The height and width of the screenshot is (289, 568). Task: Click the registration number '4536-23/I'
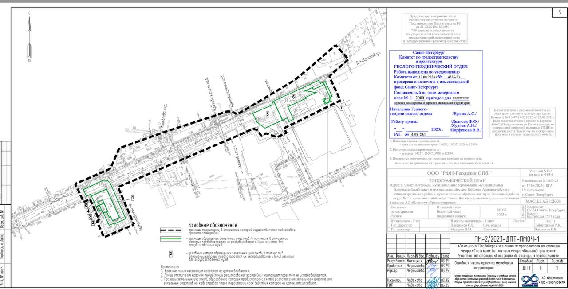[418, 134]
